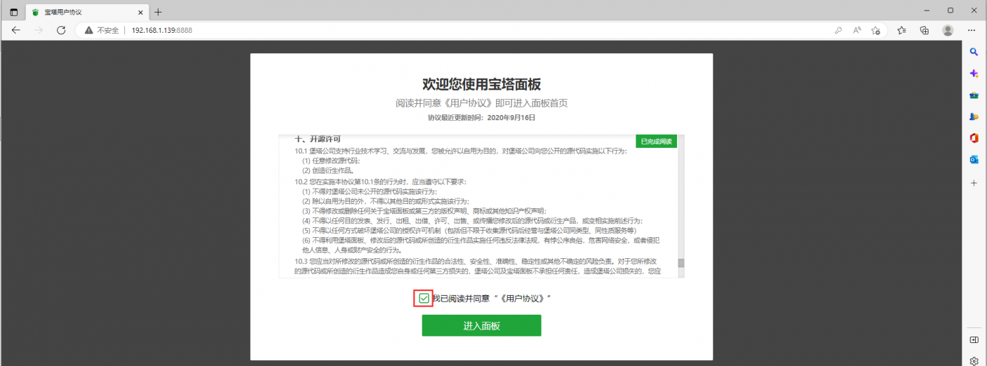Open sidebar settings gear icon
The width and height of the screenshot is (987, 366).
point(974,360)
